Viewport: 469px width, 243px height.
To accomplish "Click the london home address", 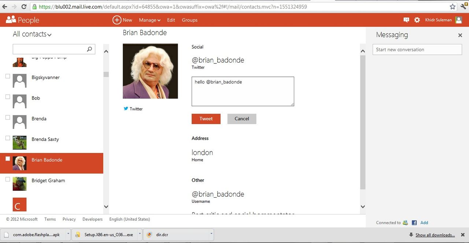I will (202, 152).
